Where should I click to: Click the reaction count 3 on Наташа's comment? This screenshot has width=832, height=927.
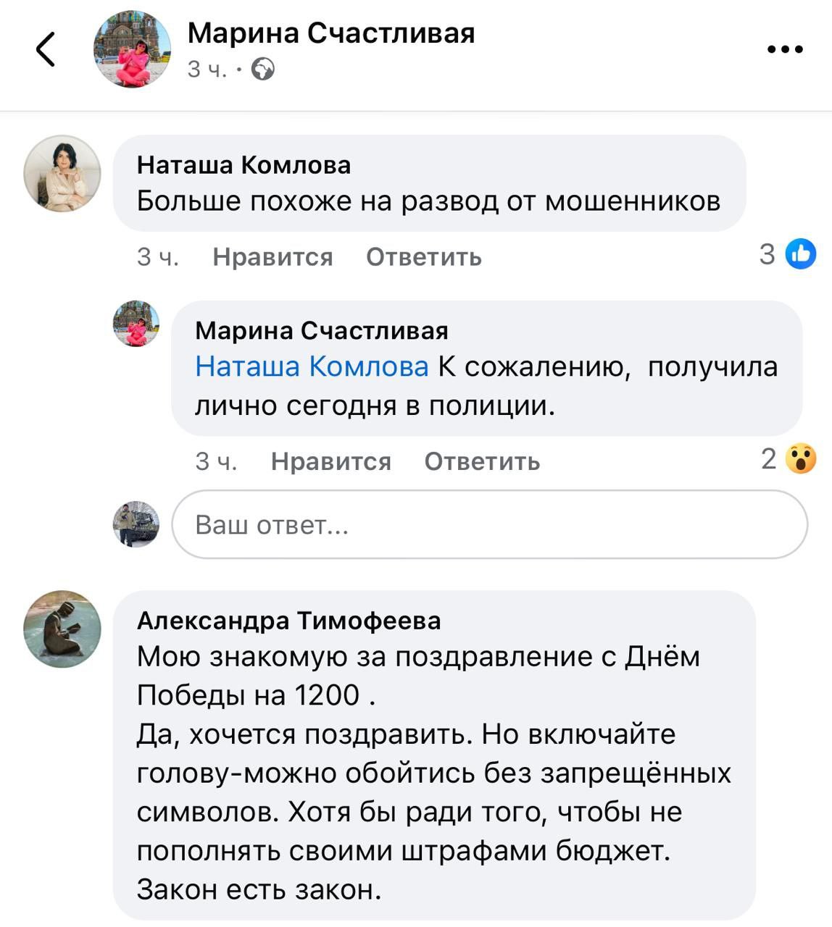[x=767, y=254]
